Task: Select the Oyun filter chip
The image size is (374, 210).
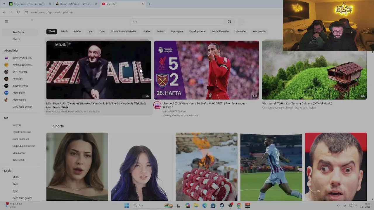Action: (90, 32)
